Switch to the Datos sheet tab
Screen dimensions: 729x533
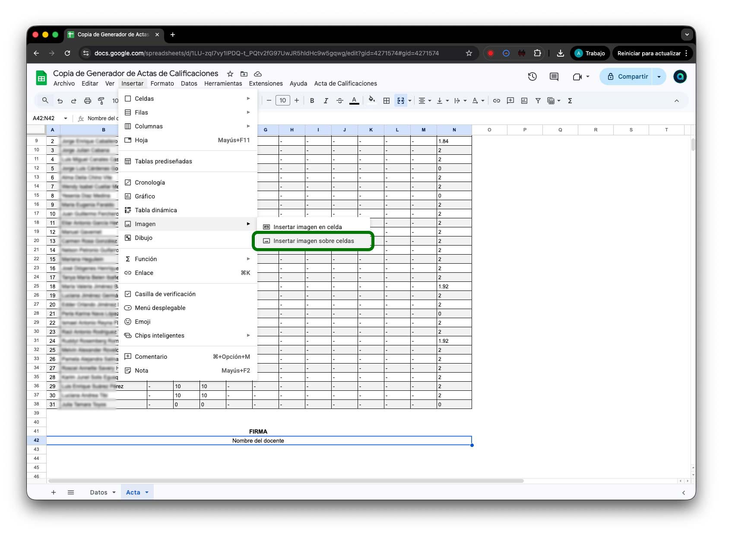[98, 492]
